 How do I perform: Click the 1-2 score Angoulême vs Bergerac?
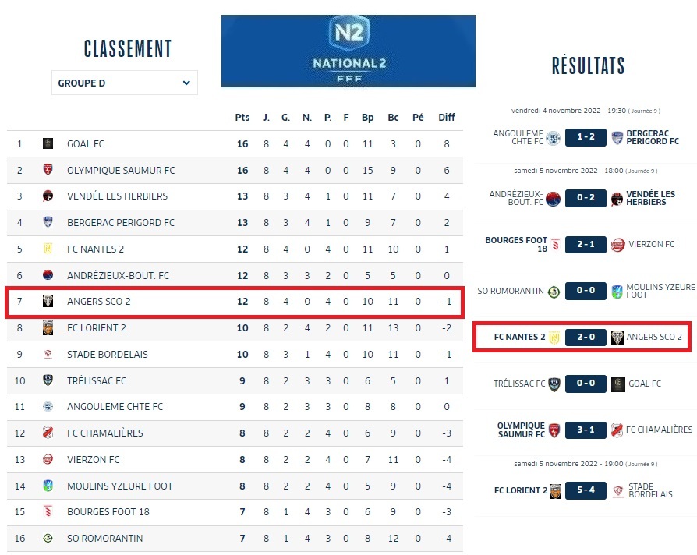[x=586, y=138]
